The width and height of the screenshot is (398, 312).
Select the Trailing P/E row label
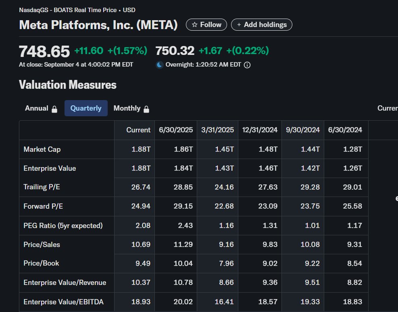pyautogui.click(x=42, y=187)
